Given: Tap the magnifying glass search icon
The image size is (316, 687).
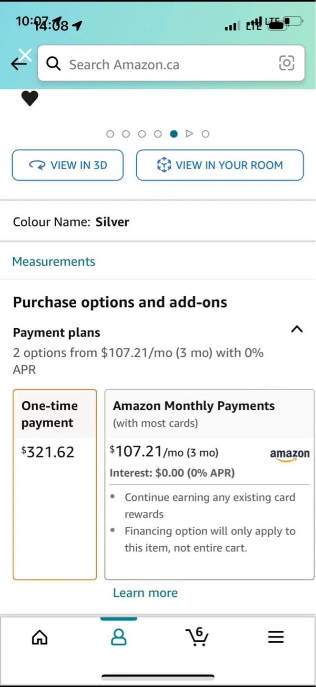Looking at the screenshot, I should (53, 63).
